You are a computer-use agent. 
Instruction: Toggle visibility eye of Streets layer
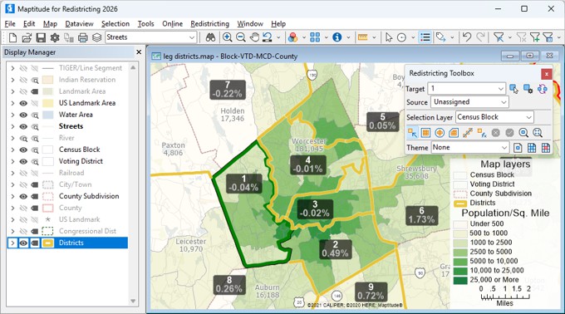(23, 126)
